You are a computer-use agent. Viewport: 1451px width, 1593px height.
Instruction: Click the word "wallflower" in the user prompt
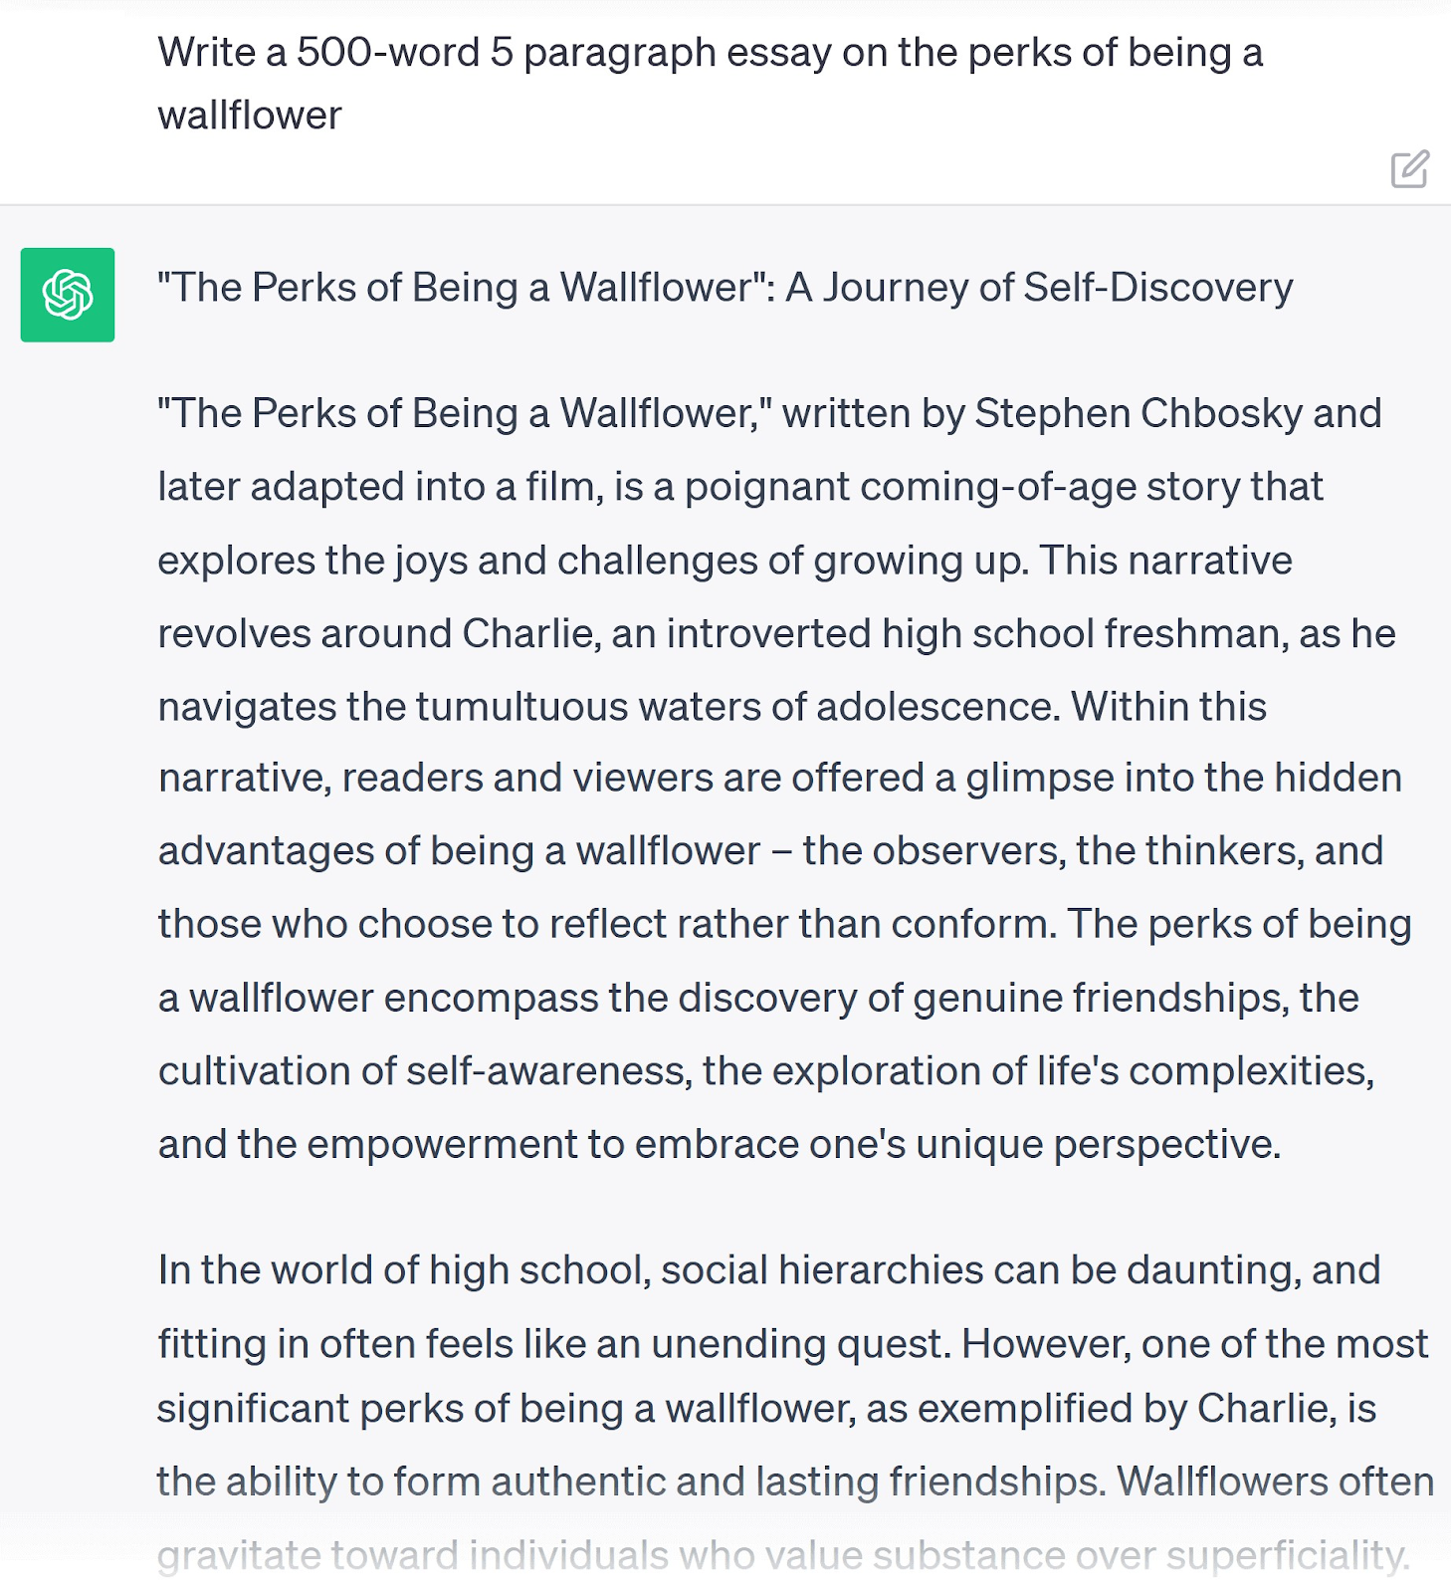(250, 115)
